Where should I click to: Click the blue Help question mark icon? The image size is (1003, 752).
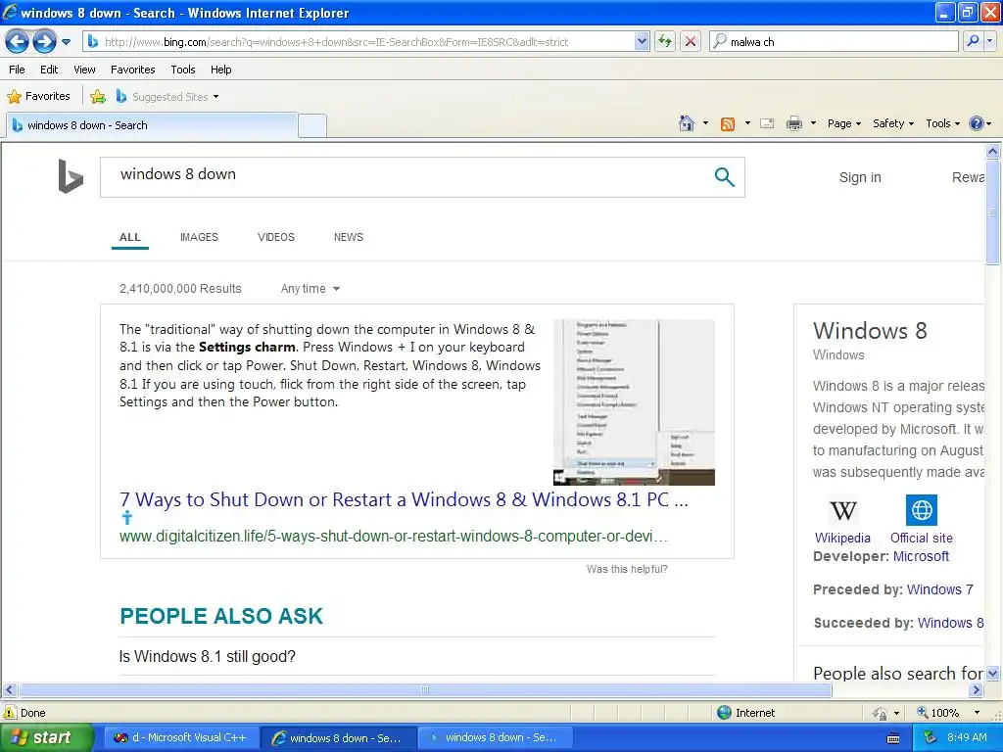coord(977,123)
